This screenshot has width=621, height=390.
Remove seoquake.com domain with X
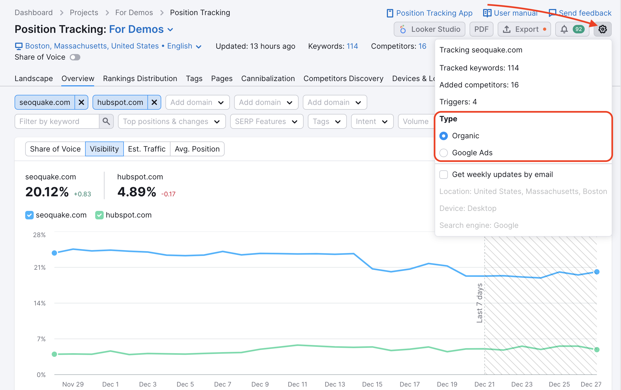tap(81, 102)
